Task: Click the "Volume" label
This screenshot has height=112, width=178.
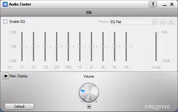Action: (x=89, y=76)
